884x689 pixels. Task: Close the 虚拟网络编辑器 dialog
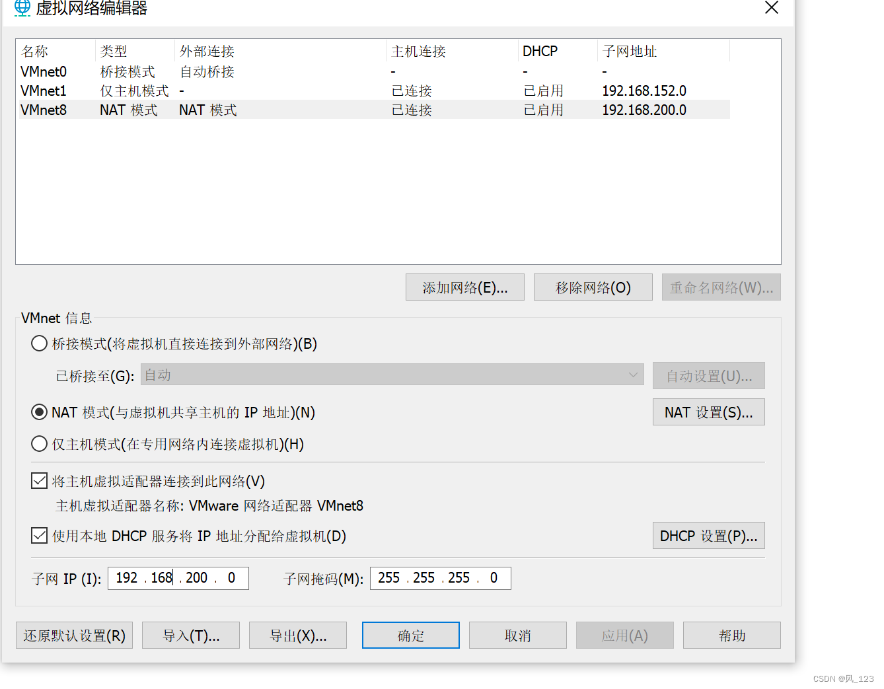coord(771,8)
